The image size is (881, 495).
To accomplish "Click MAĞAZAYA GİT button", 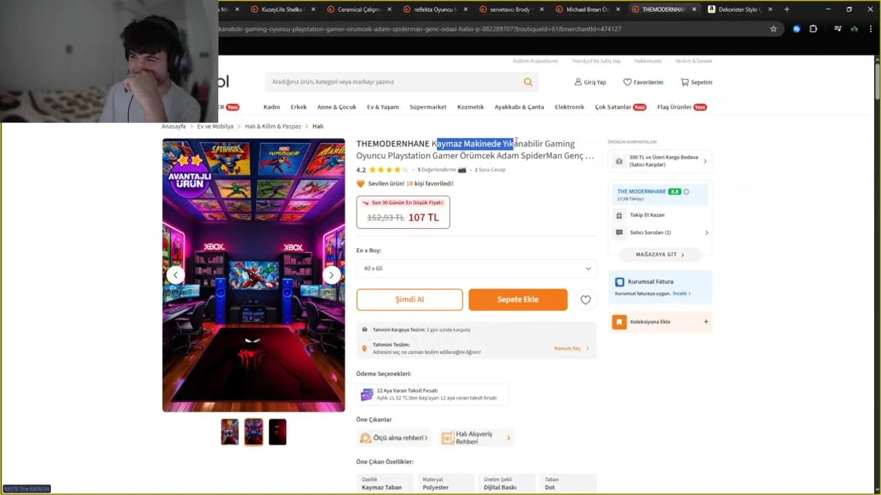I will [660, 254].
